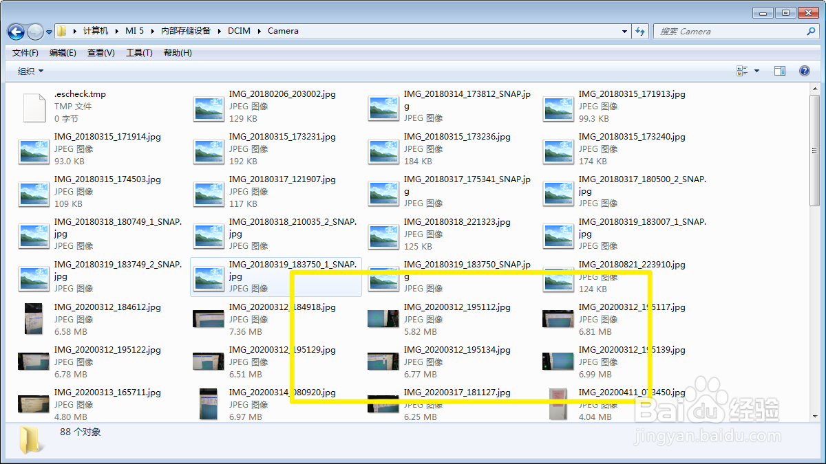The height and width of the screenshot is (464, 826).
Task: Open the view options dropdown arrow
Action: click(x=756, y=71)
